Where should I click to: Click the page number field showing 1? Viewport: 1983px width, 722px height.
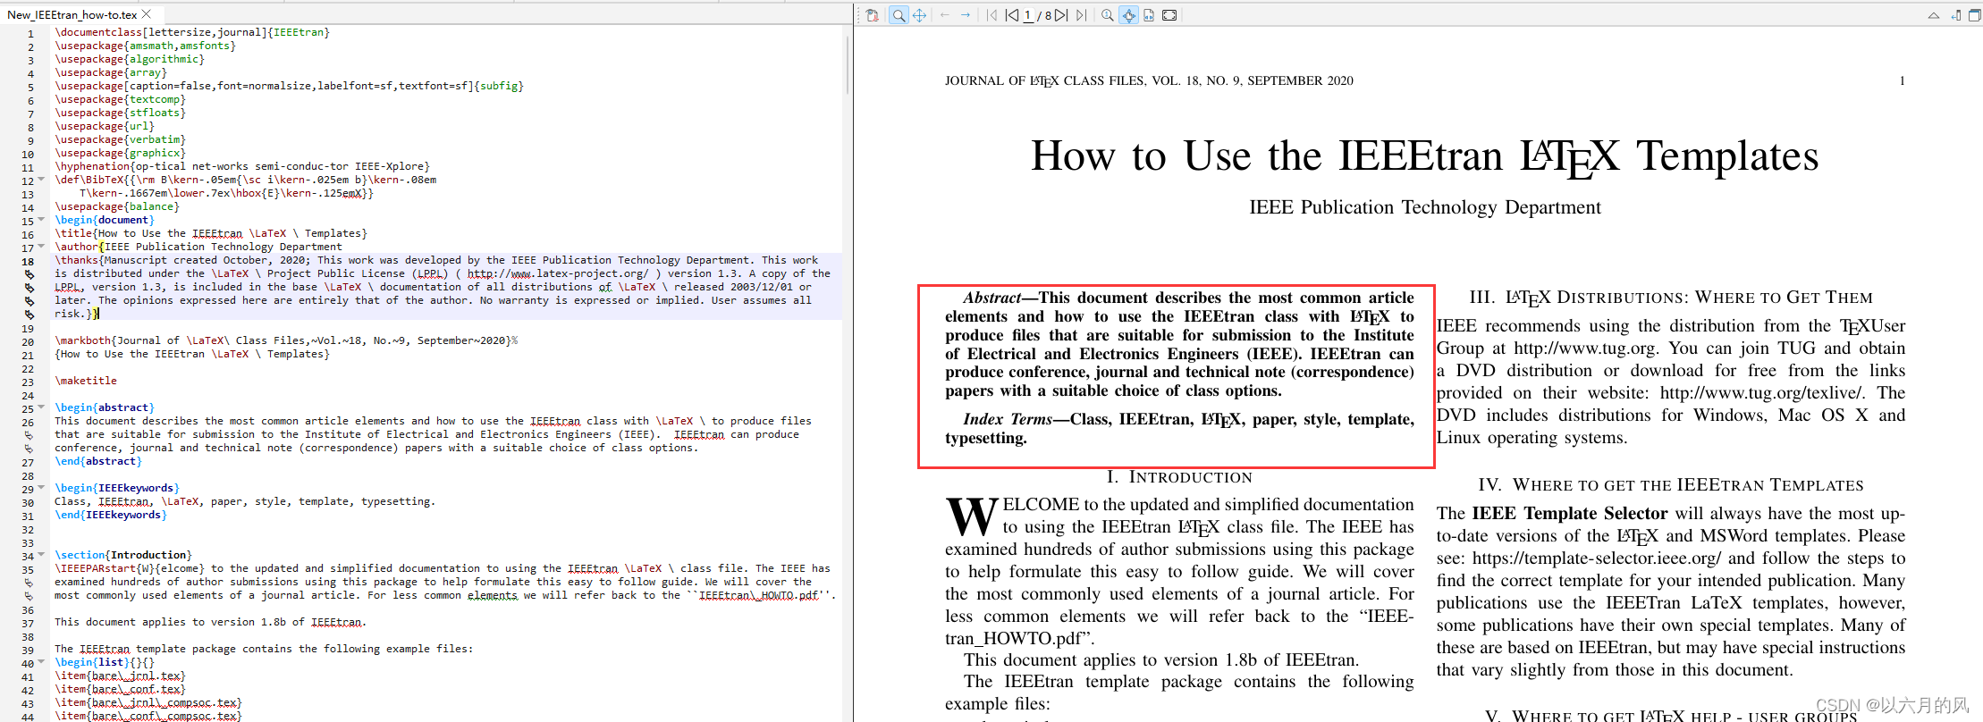(1028, 15)
